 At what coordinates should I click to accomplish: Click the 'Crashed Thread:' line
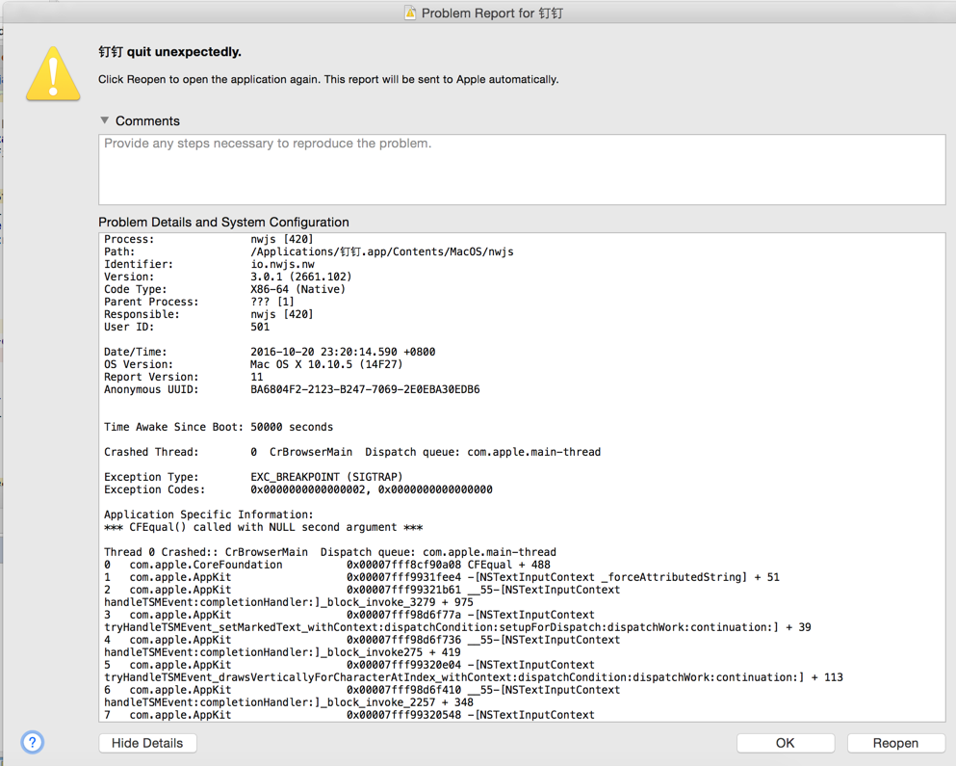pos(352,452)
